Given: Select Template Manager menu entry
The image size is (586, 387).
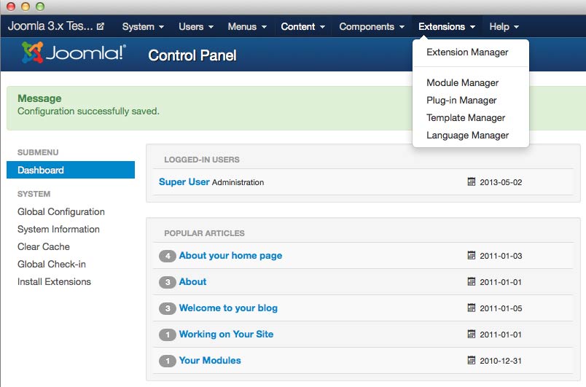Looking at the screenshot, I should (x=466, y=118).
